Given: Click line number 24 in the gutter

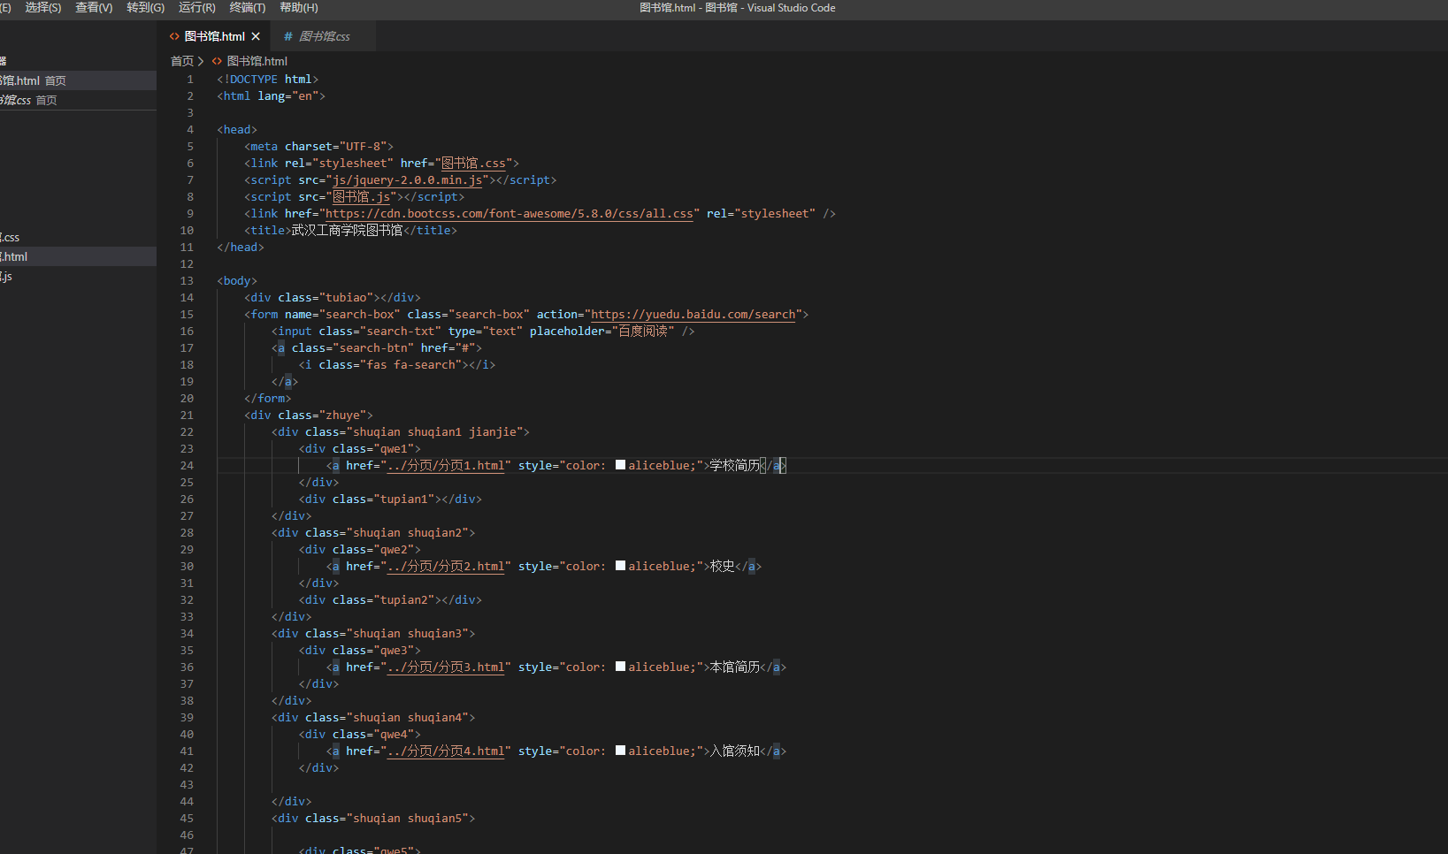Looking at the screenshot, I should (x=187, y=465).
